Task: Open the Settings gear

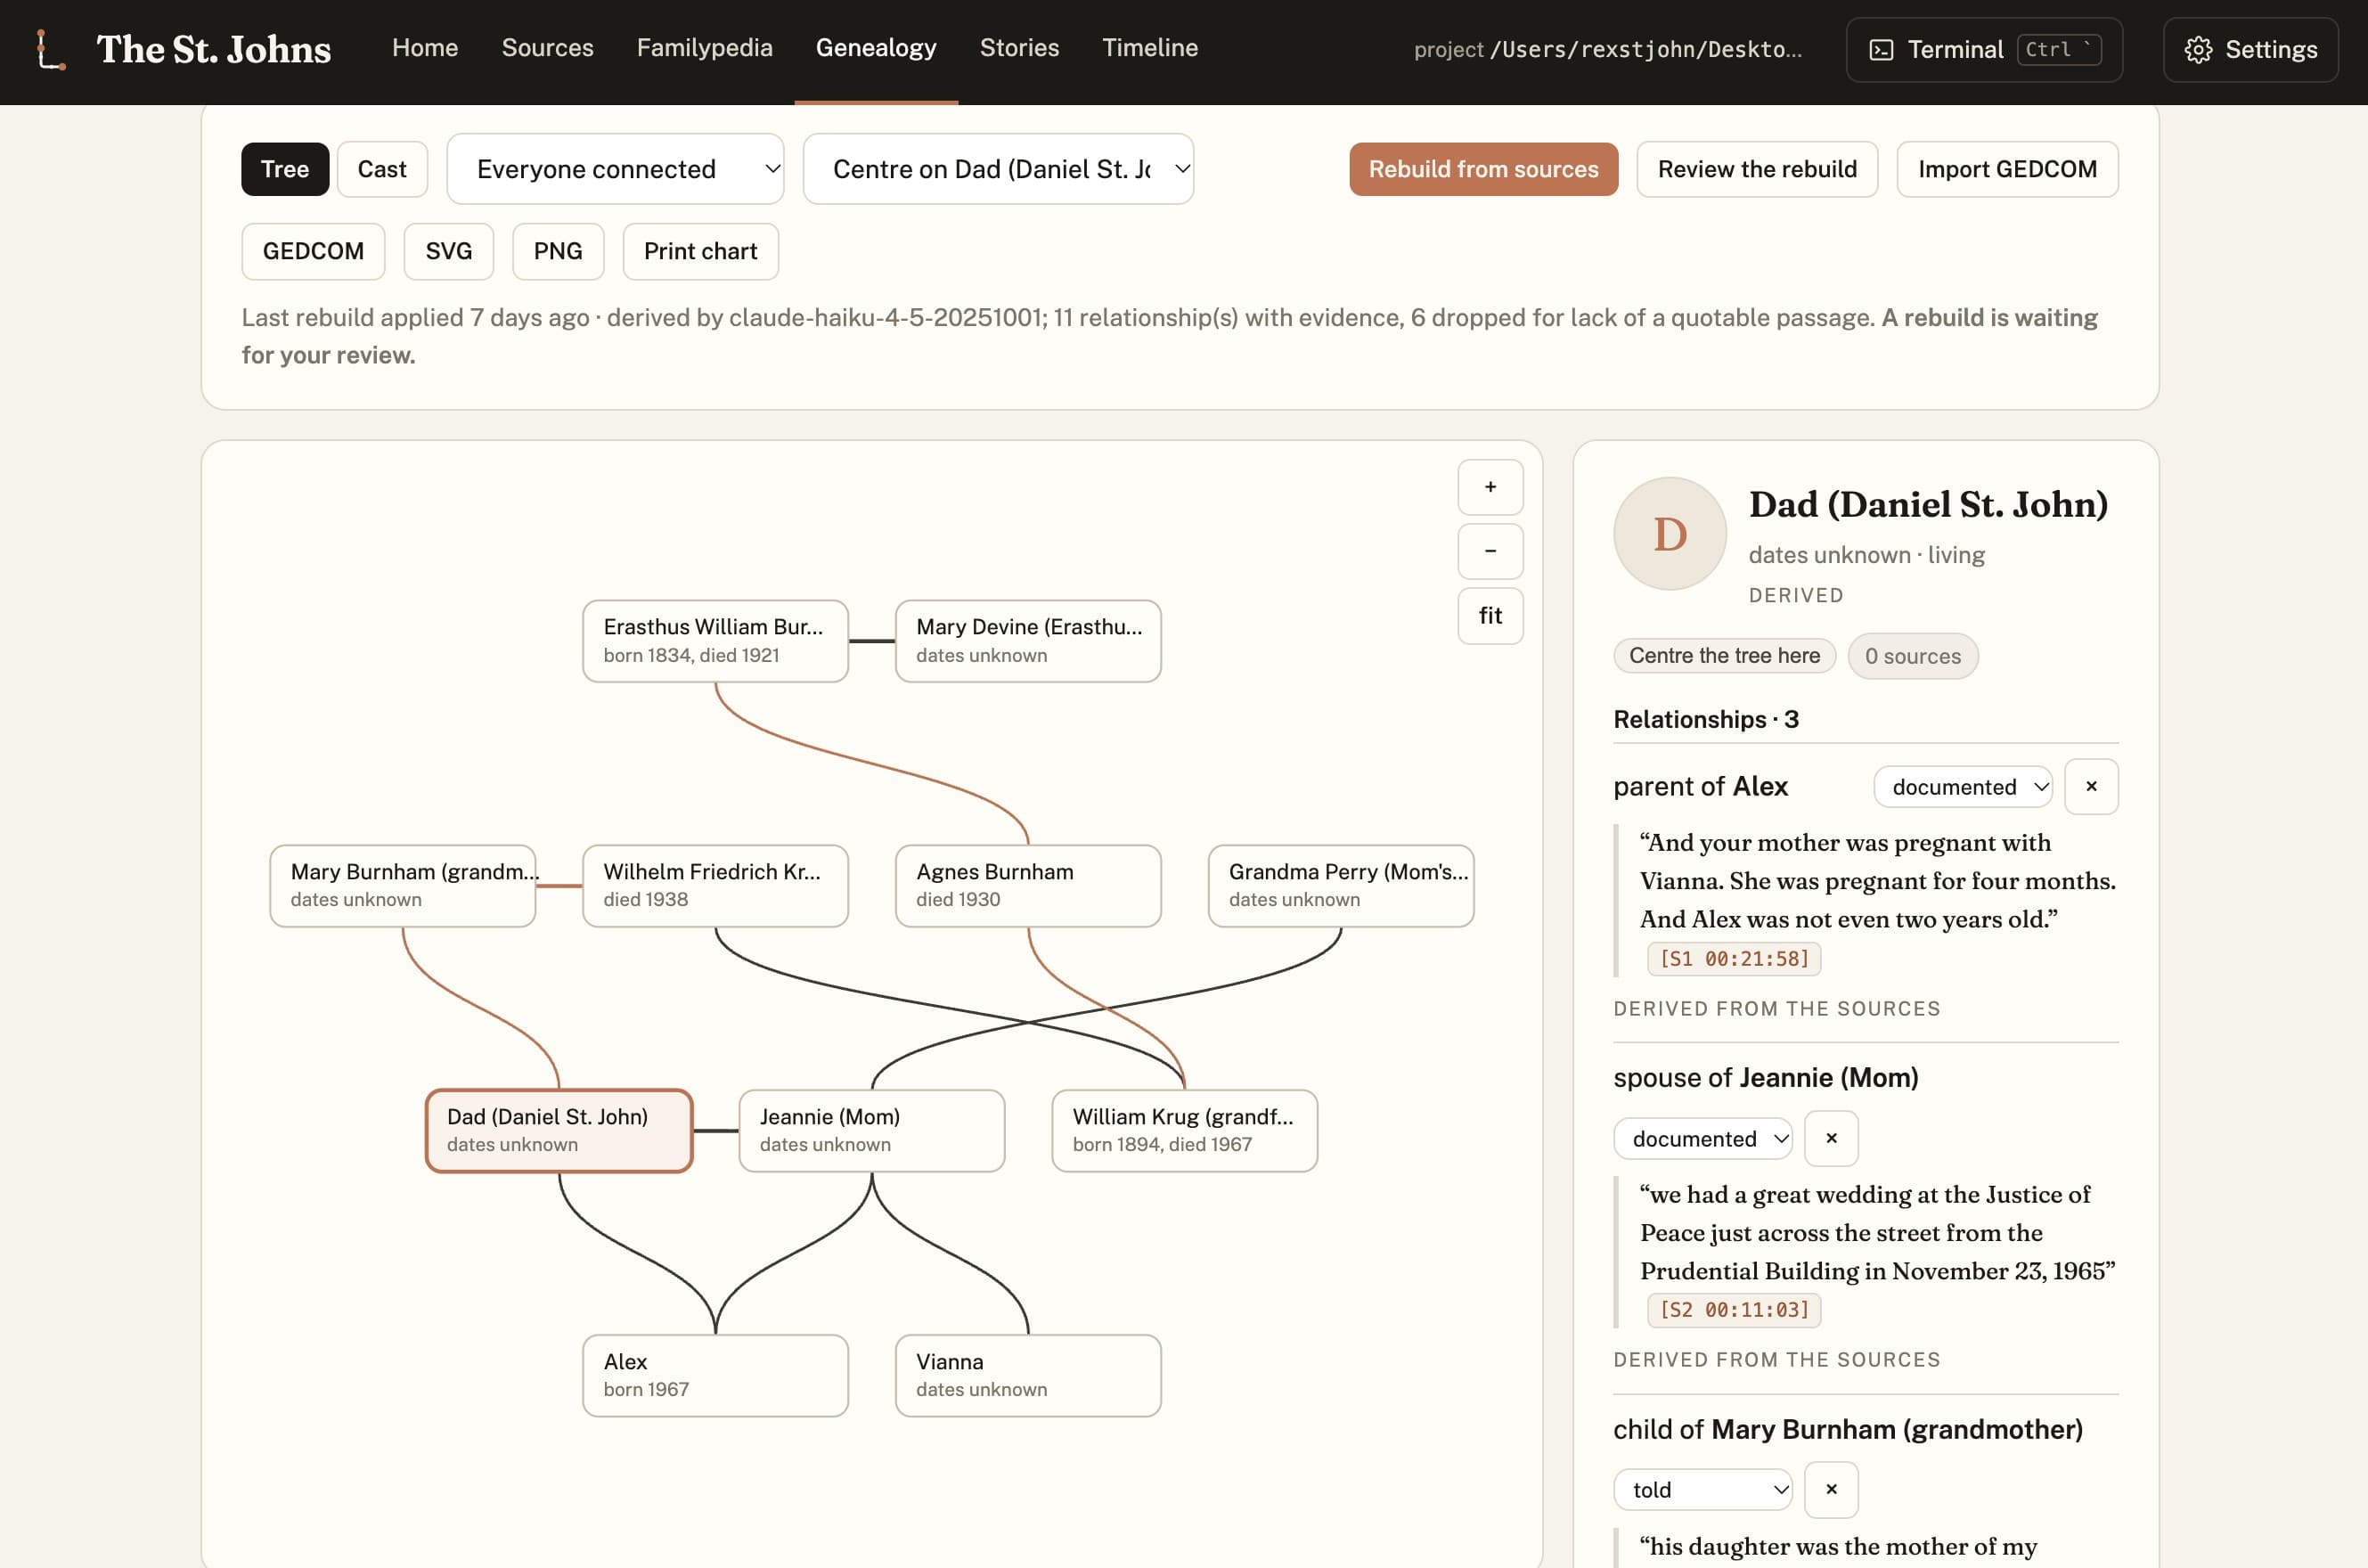Action: tap(2198, 49)
